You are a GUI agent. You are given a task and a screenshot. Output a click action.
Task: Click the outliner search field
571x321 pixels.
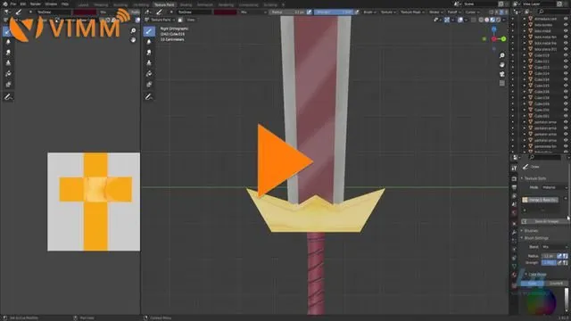tap(553, 12)
